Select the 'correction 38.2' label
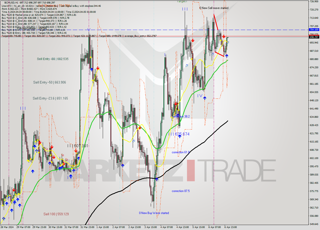320x230 pixels. 181,116
